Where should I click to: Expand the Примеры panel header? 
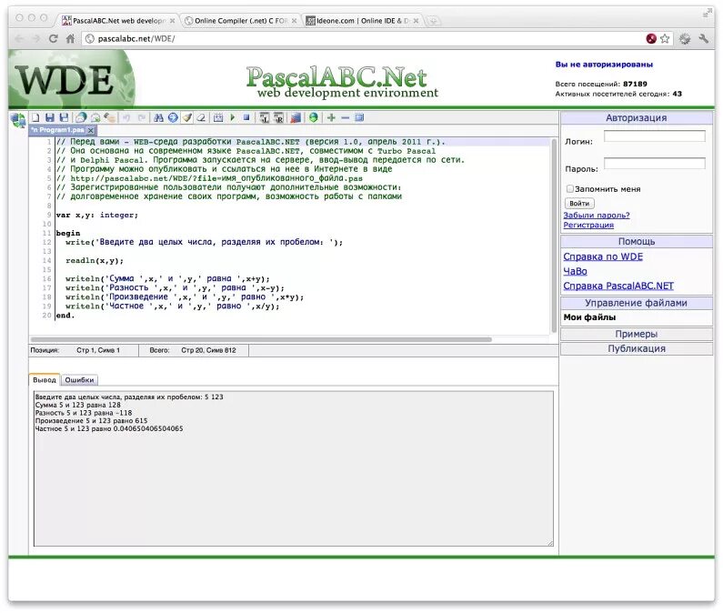637,334
